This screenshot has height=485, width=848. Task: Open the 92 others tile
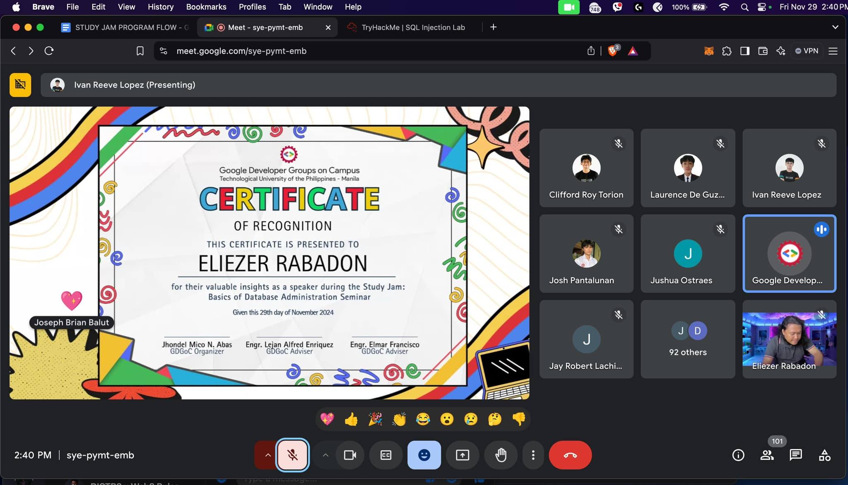point(688,339)
